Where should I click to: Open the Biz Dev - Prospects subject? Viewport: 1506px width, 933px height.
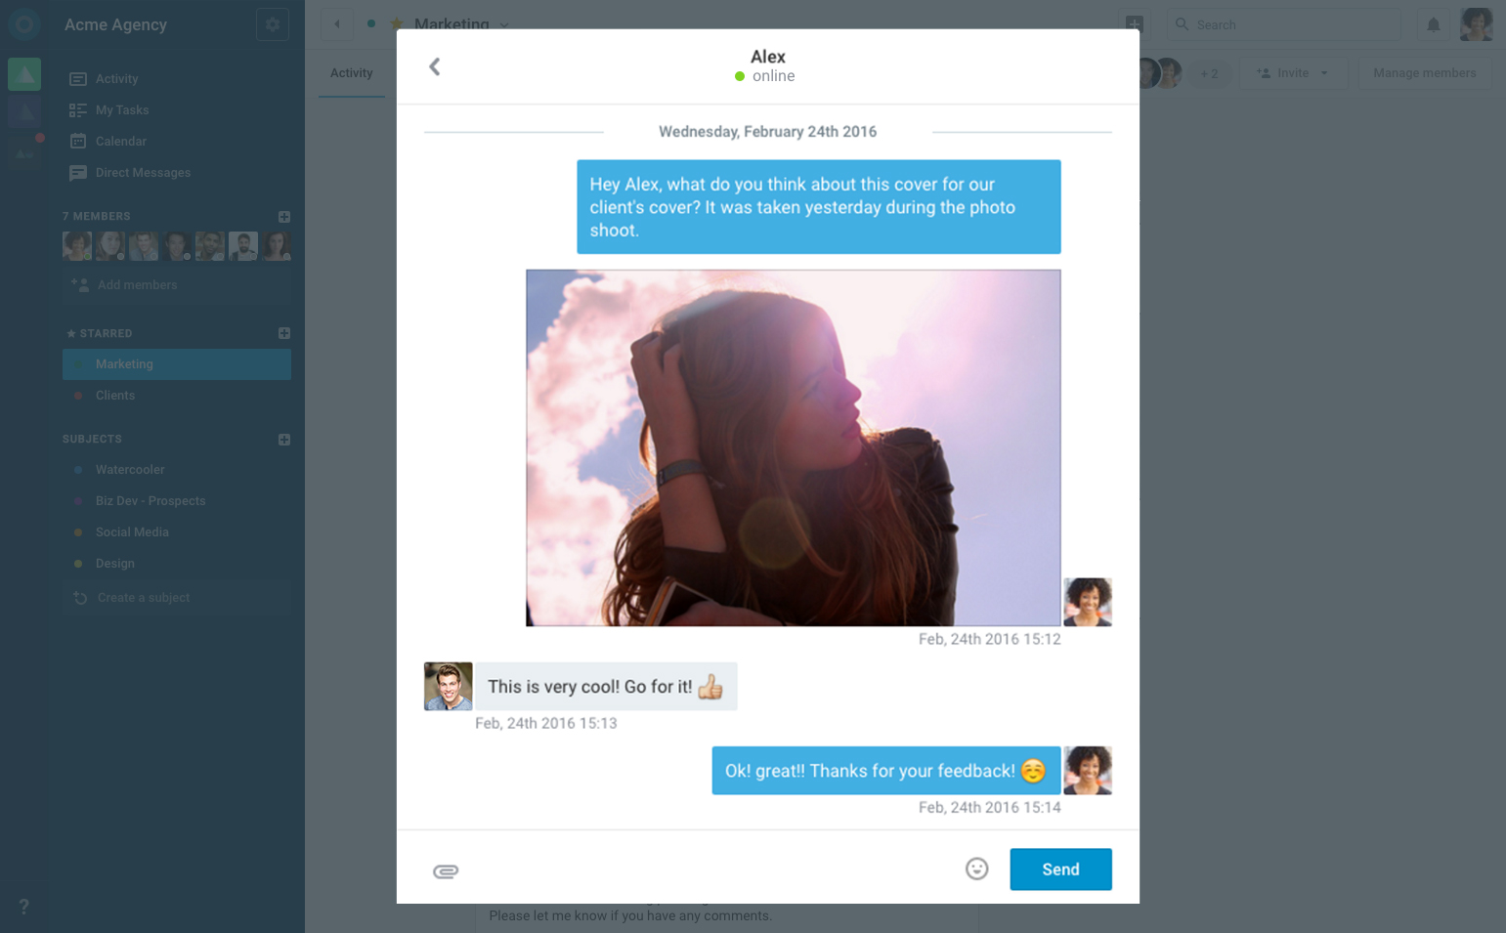151,500
